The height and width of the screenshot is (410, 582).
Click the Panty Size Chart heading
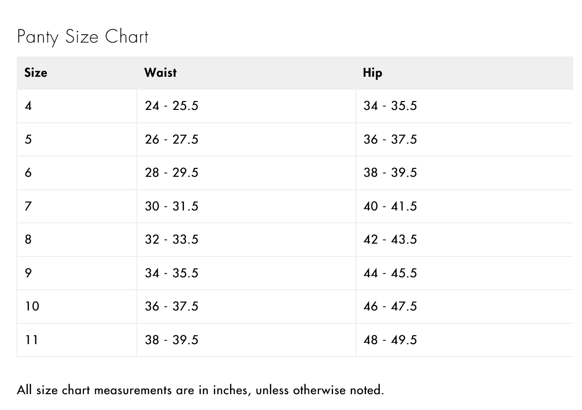[x=83, y=37]
